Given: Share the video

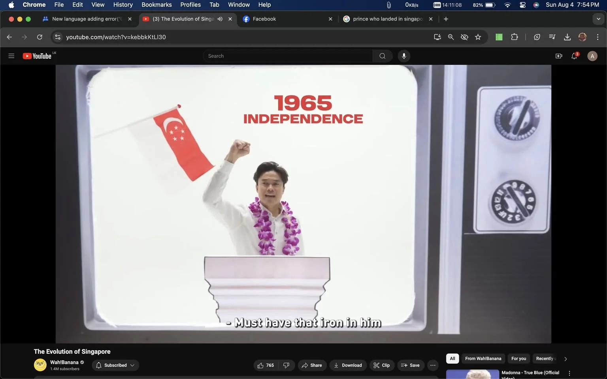Looking at the screenshot, I should click(312, 365).
